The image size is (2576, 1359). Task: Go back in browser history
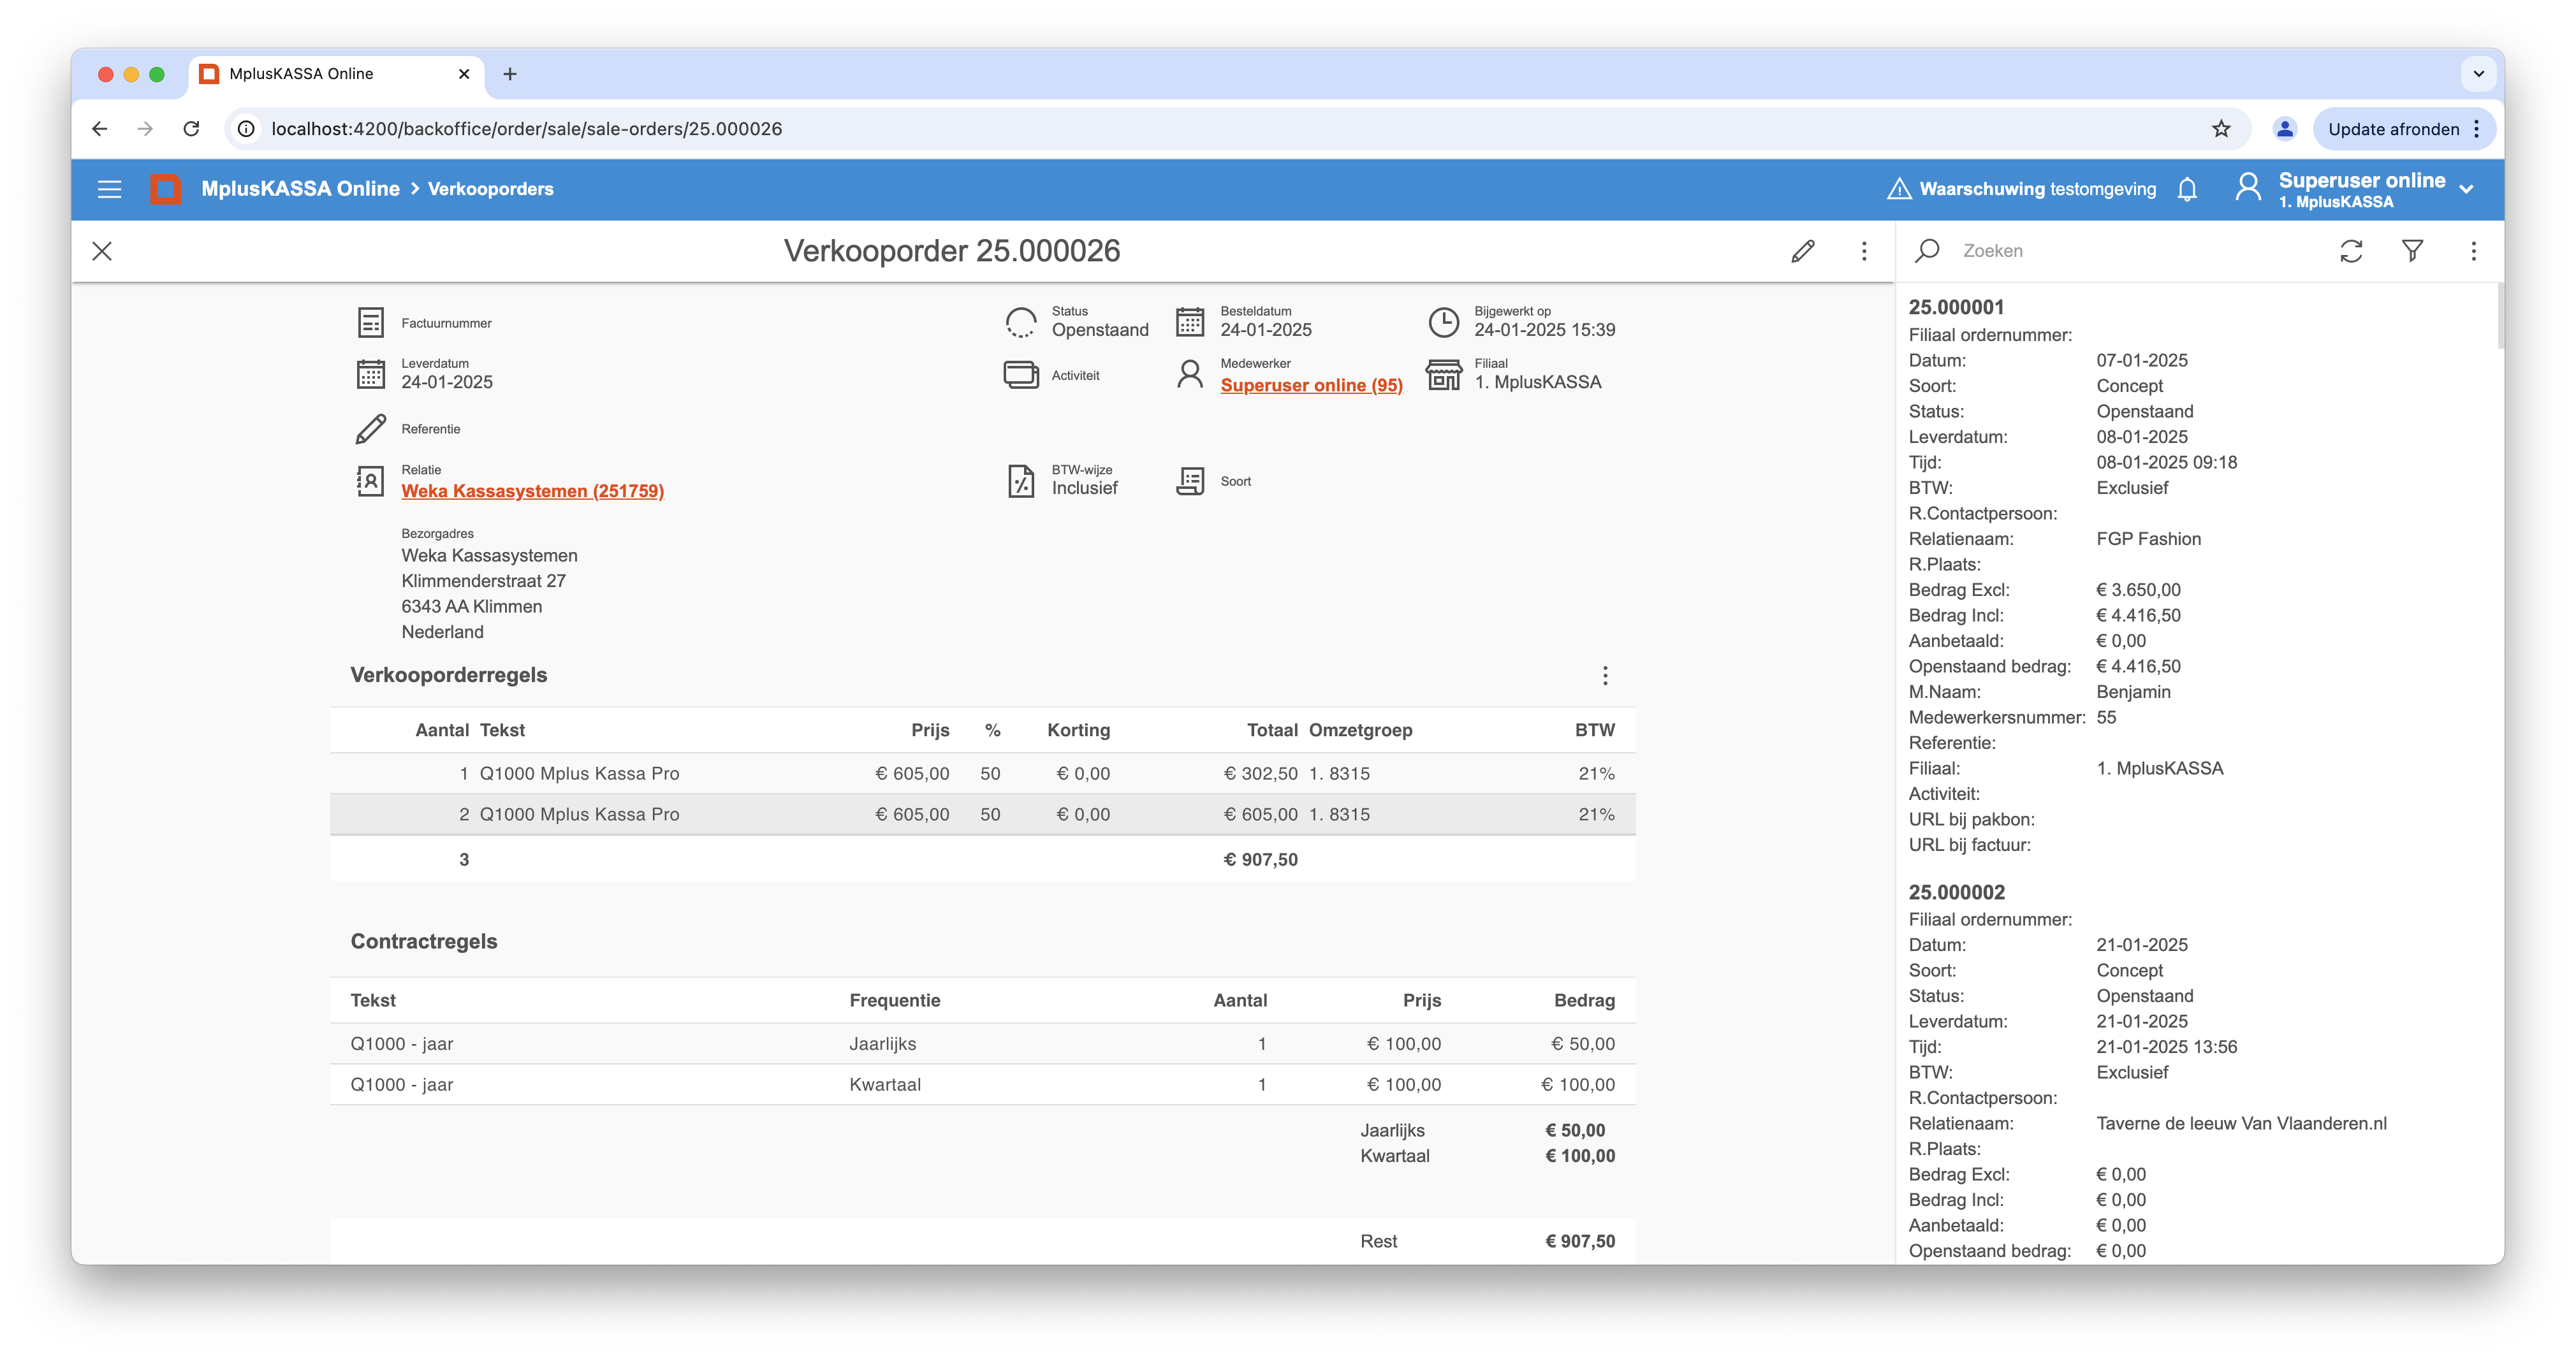click(99, 129)
